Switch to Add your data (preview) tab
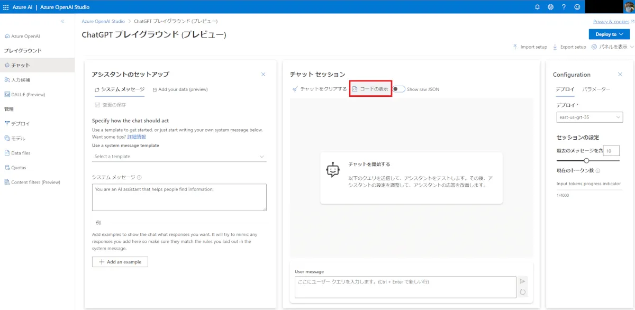Screen dimensions: 635x310 tap(180, 89)
